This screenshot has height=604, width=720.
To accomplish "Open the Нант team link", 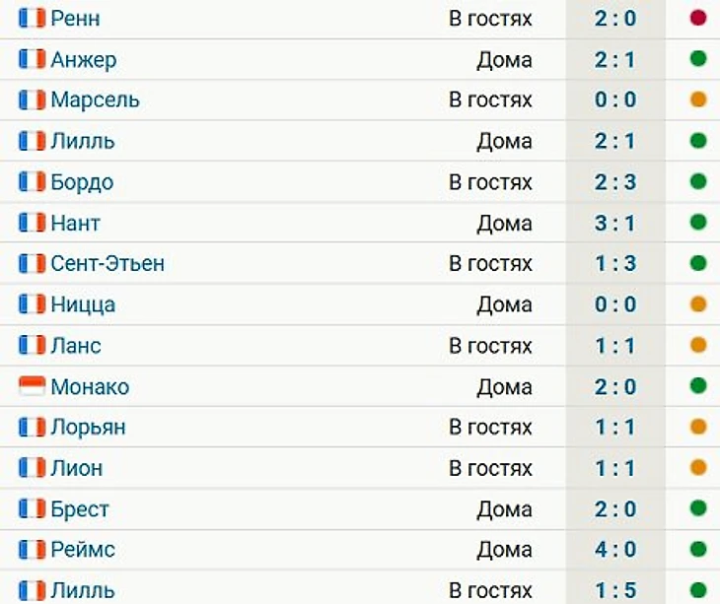I will [75, 224].
